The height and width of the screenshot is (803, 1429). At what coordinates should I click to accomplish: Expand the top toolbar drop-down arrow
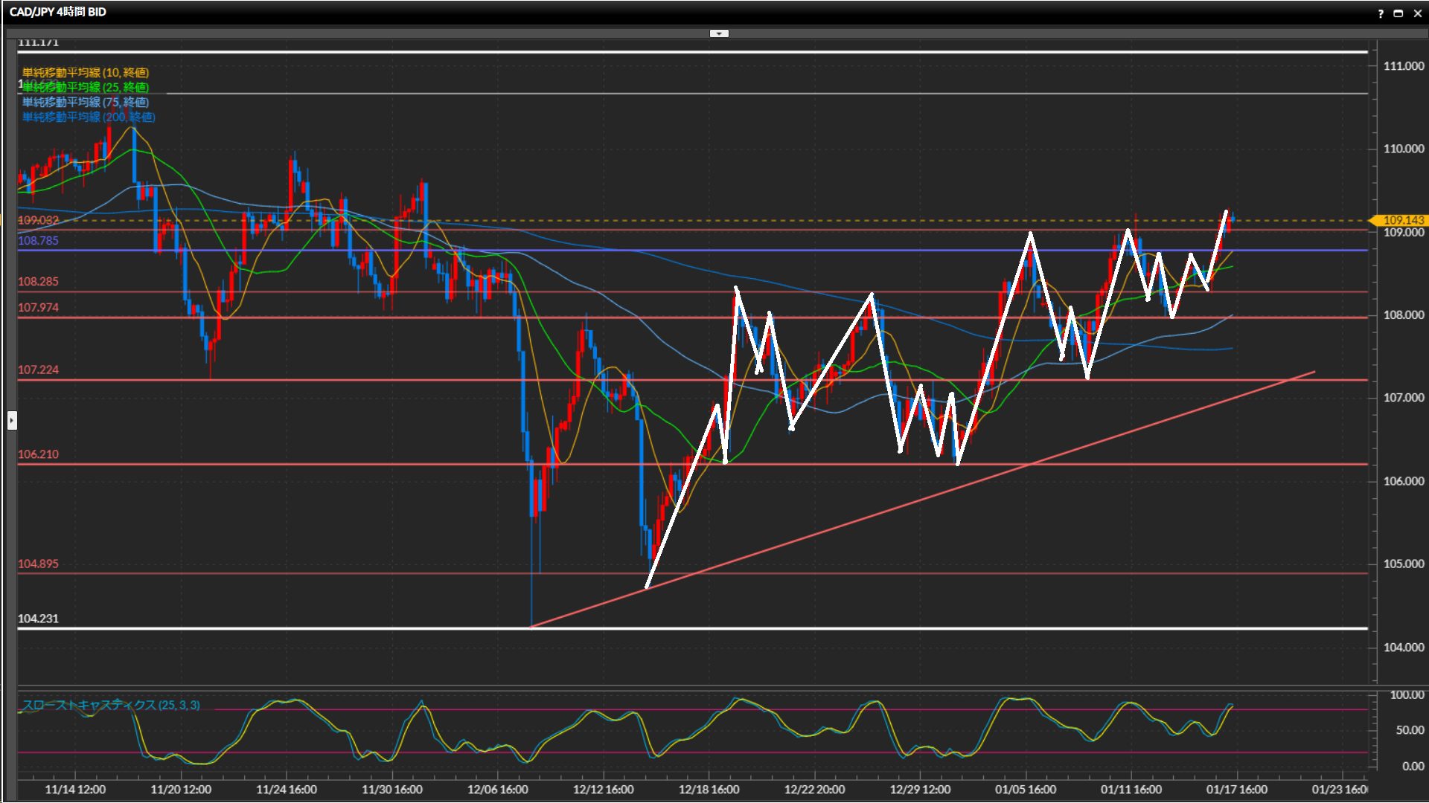pos(719,33)
